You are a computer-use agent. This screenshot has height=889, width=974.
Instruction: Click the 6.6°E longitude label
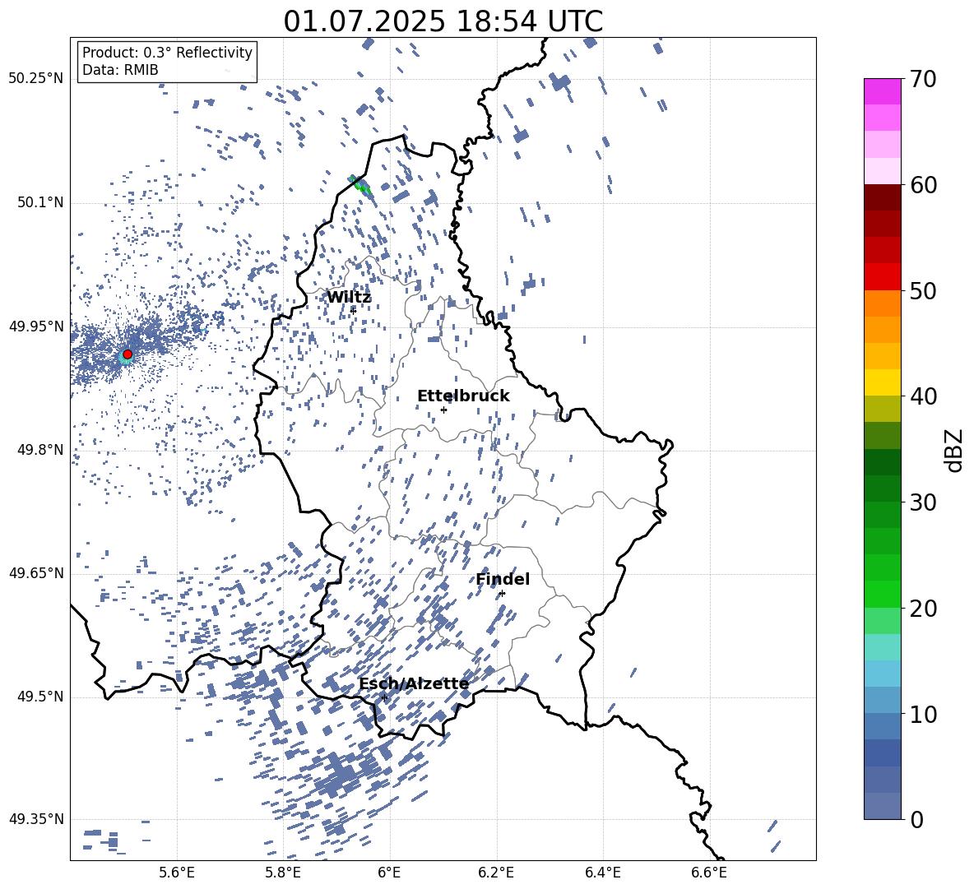click(709, 873)
